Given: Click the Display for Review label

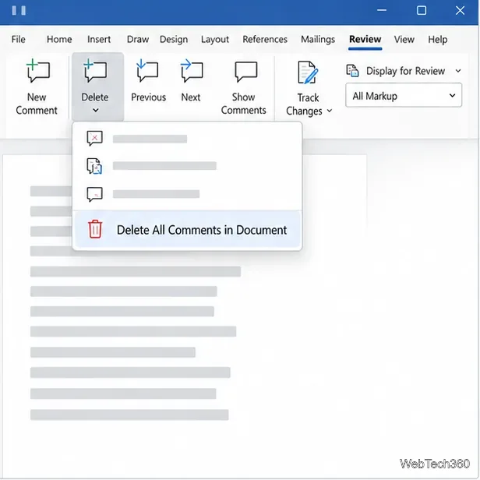Looking at the screenshot, I should [405, 71].
